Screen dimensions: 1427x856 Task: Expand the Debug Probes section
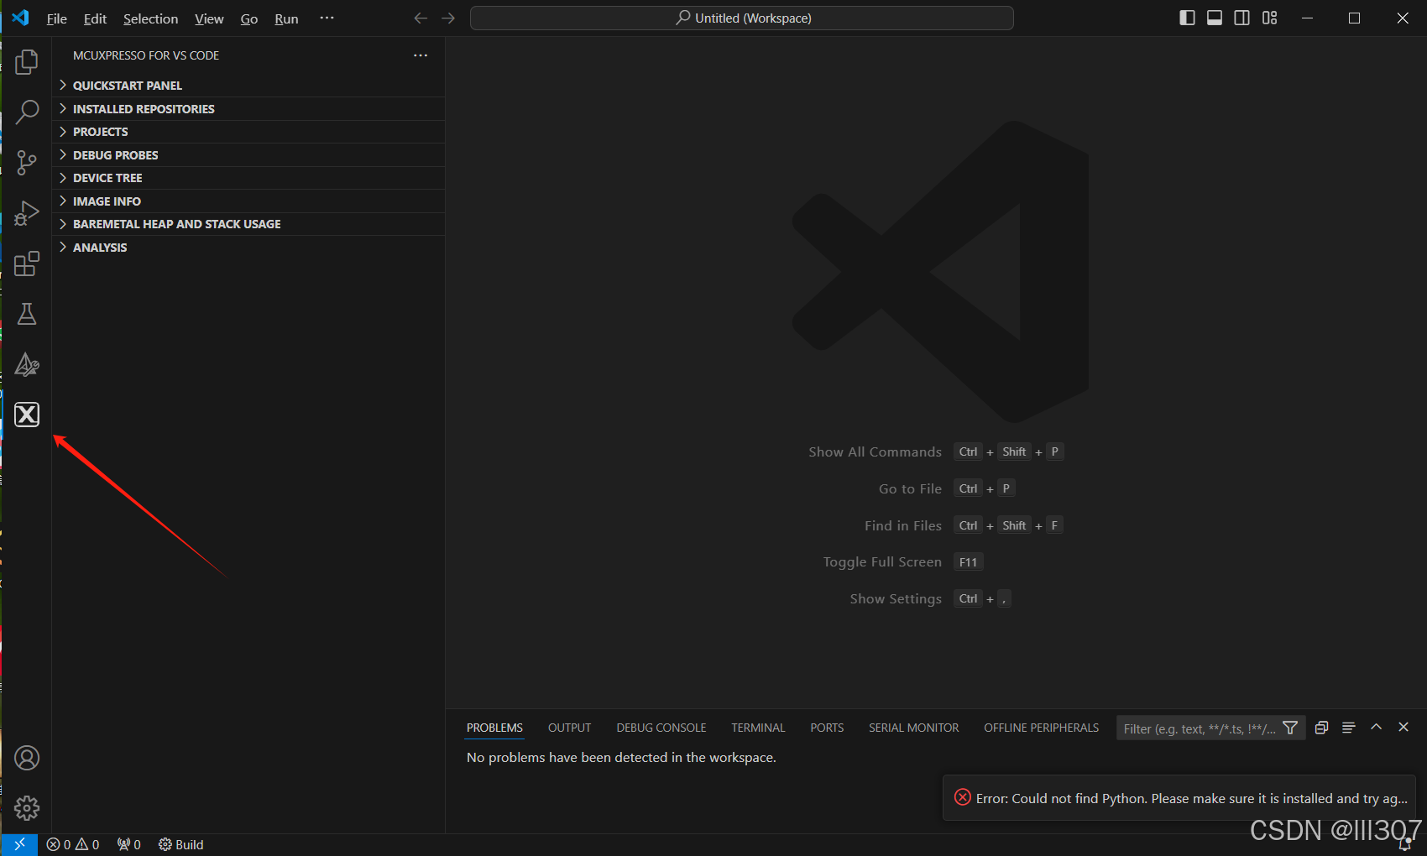click(x=248, y=154)
